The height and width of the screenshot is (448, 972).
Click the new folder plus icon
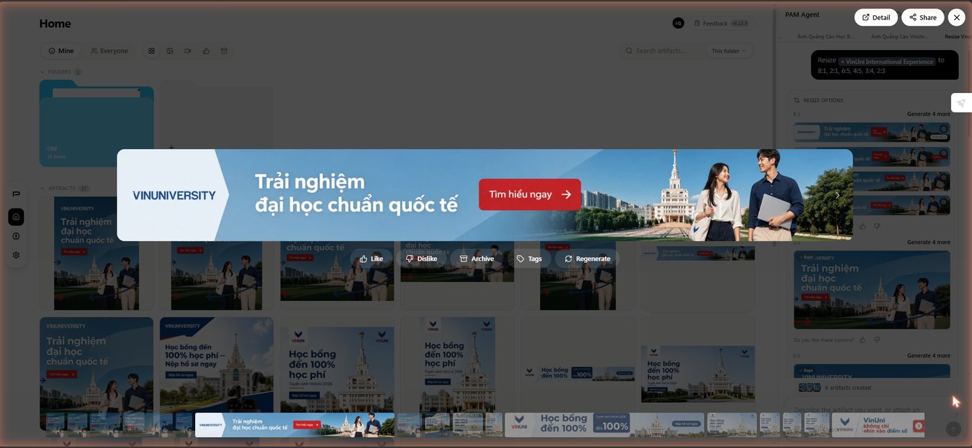click(171, 147)
